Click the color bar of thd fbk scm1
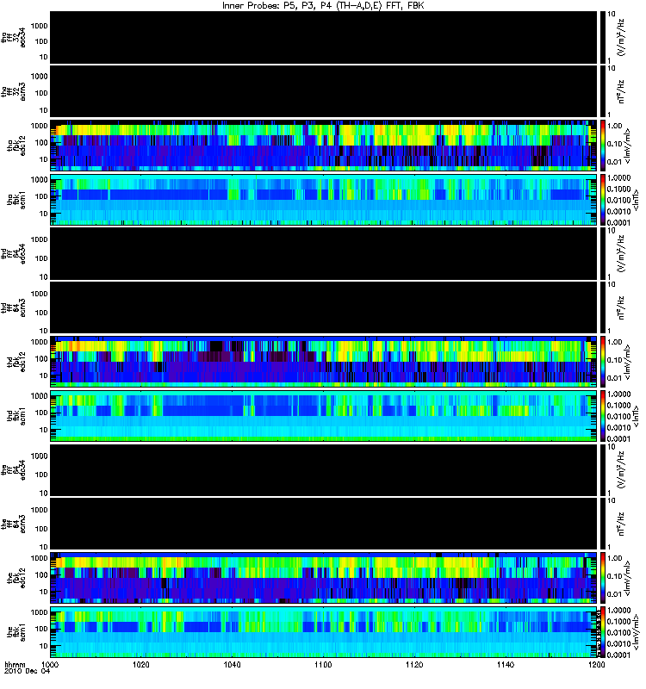The width and height of the screenshot is (646, 689). (x=603, y=416)
